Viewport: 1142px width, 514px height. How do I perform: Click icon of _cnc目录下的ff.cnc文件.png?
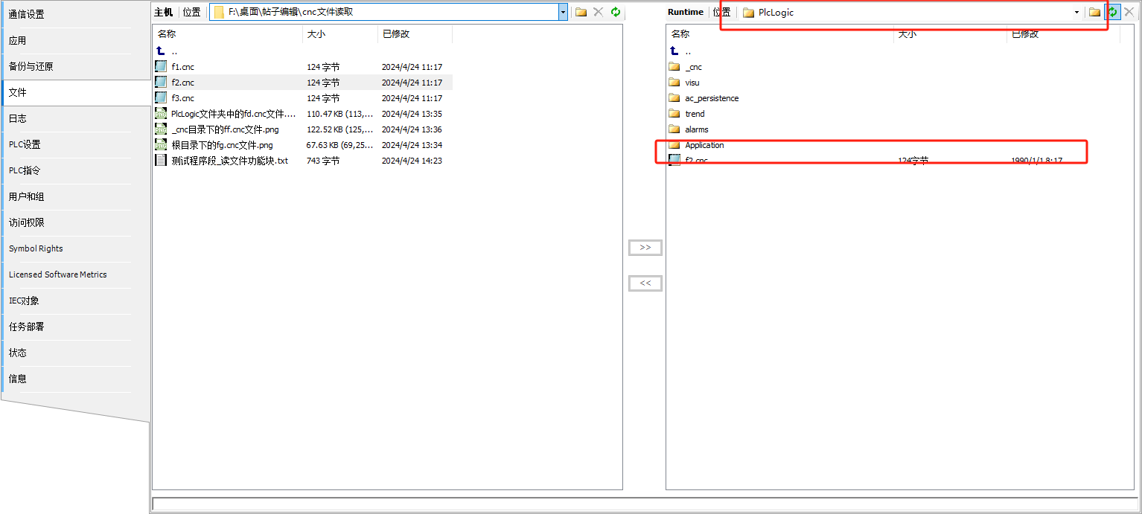(x=161, y=129)
